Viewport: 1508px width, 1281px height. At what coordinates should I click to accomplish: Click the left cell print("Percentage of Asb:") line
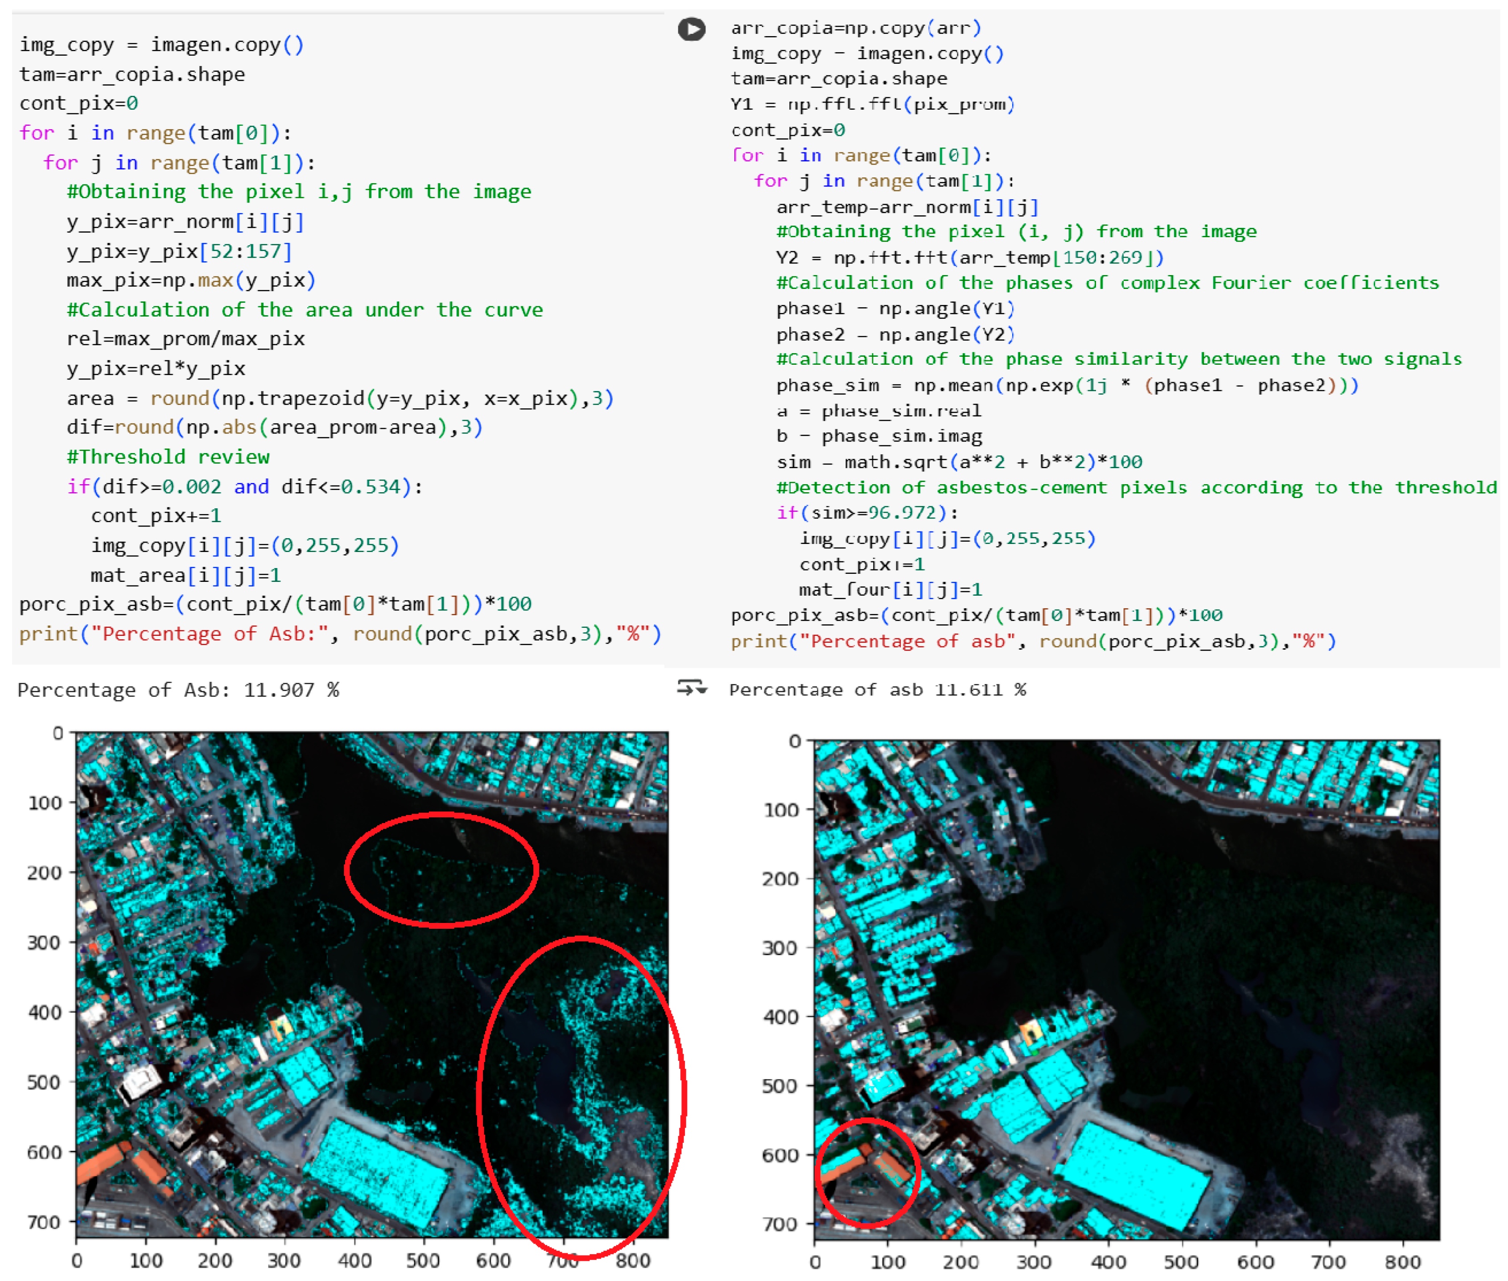click(340, 634)
